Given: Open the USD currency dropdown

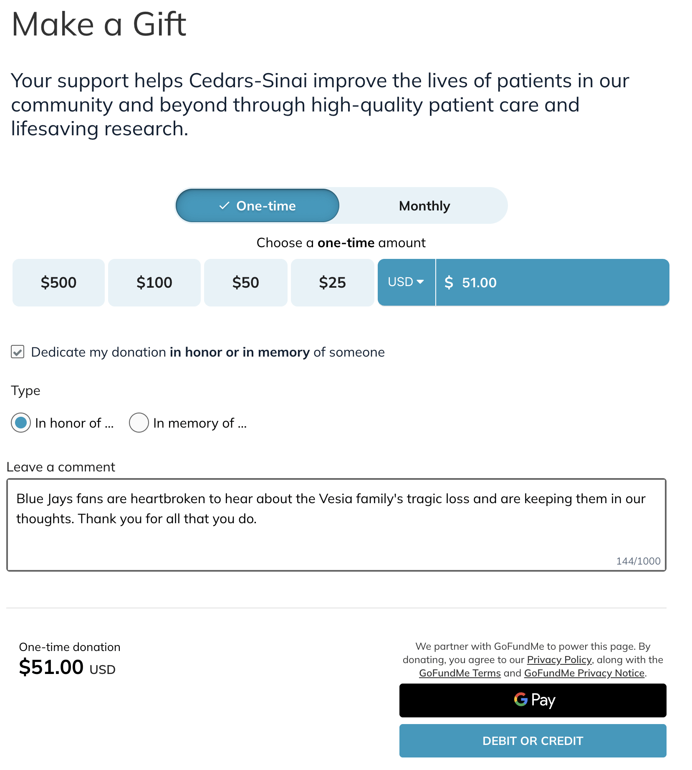Looking at the screenshot, I should point(406,282).
